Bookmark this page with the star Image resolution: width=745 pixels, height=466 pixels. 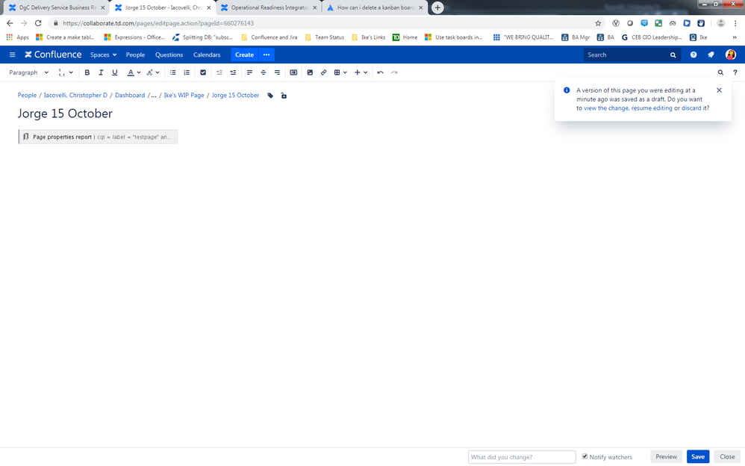(x=598, y=23)
